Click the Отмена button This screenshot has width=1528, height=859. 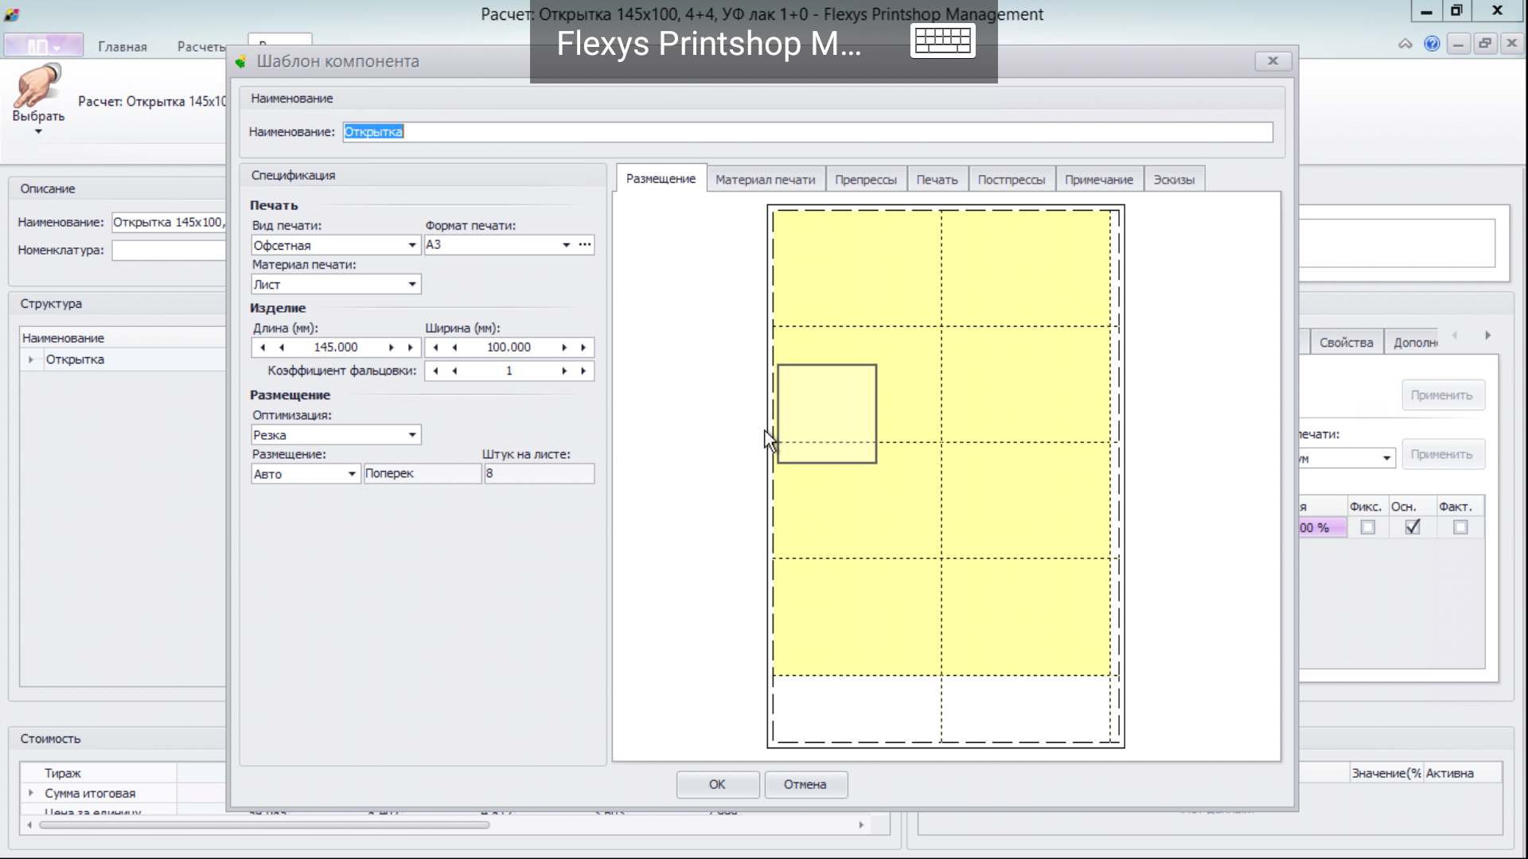[805, 784]
